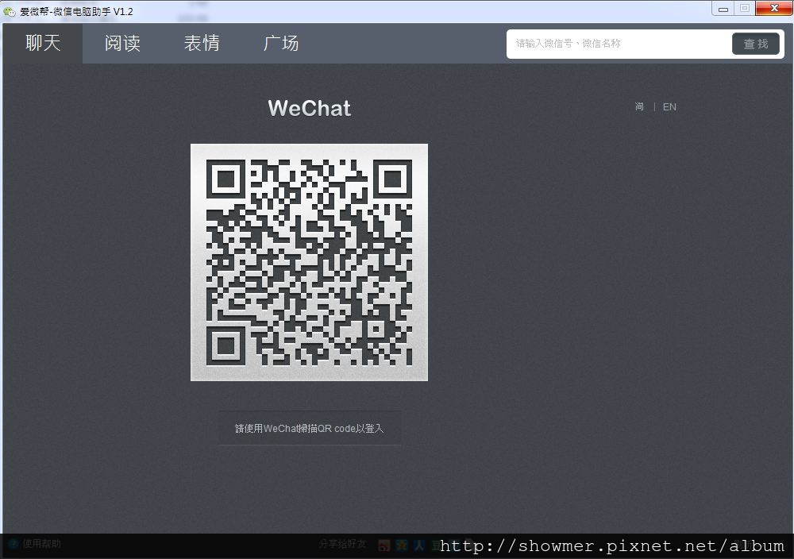Click the 查找 search button
794x559 pixels.
click(756, 44)
